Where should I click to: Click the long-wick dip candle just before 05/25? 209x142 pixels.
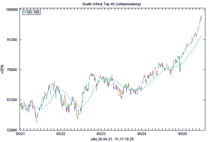(180, 66)
